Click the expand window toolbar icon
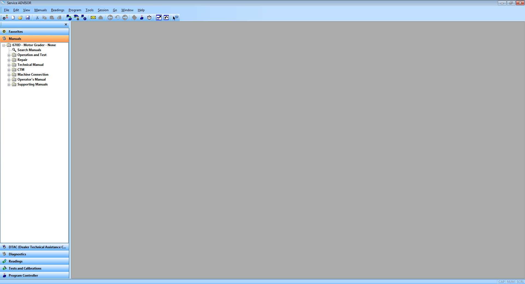 pyautogui.click(x=159, y=17)
